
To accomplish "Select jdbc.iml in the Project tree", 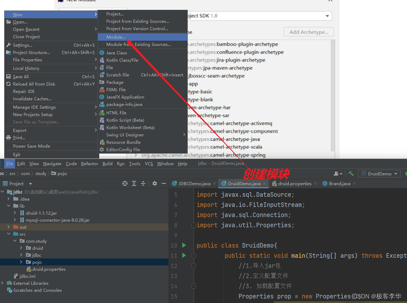I will click(x=27, y=276).
